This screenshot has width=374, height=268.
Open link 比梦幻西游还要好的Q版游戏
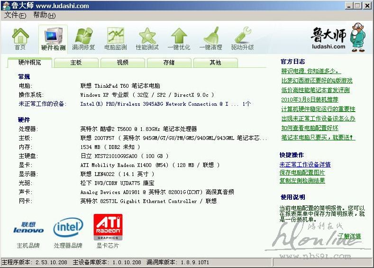tap(317, 81)
